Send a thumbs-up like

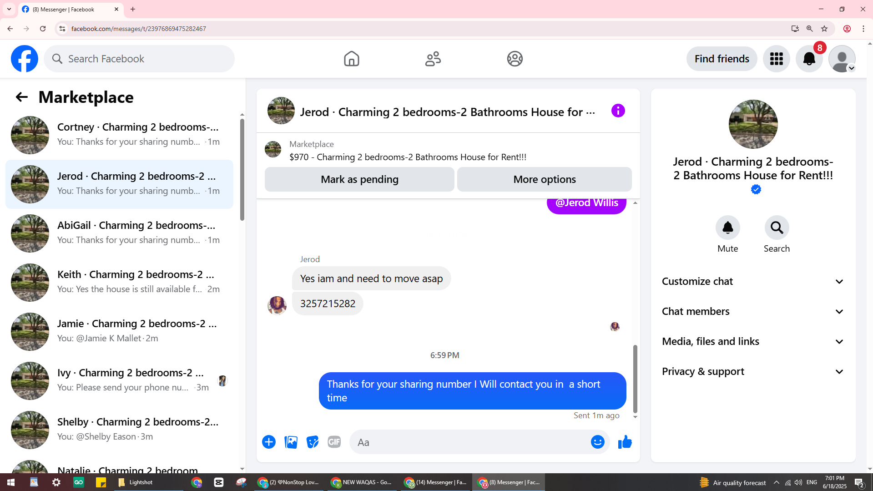point(625,442)
